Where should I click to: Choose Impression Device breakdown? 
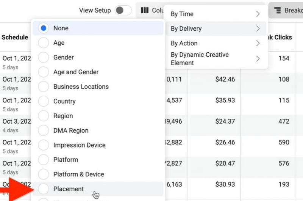tap(44, 145)
